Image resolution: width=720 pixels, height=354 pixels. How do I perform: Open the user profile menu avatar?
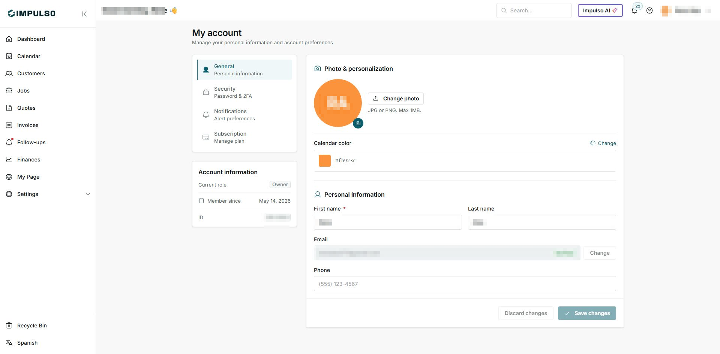pyautogui.click(x=666, y=10)
